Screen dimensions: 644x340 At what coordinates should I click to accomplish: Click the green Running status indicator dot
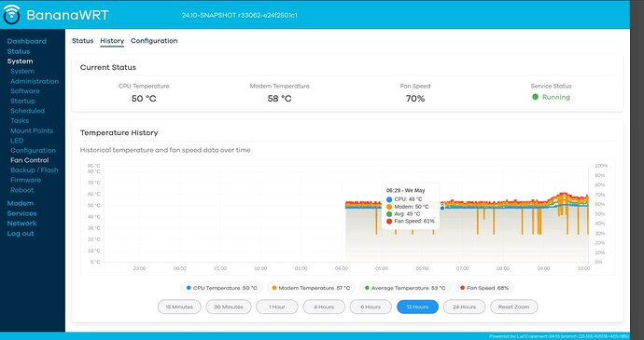535,97
